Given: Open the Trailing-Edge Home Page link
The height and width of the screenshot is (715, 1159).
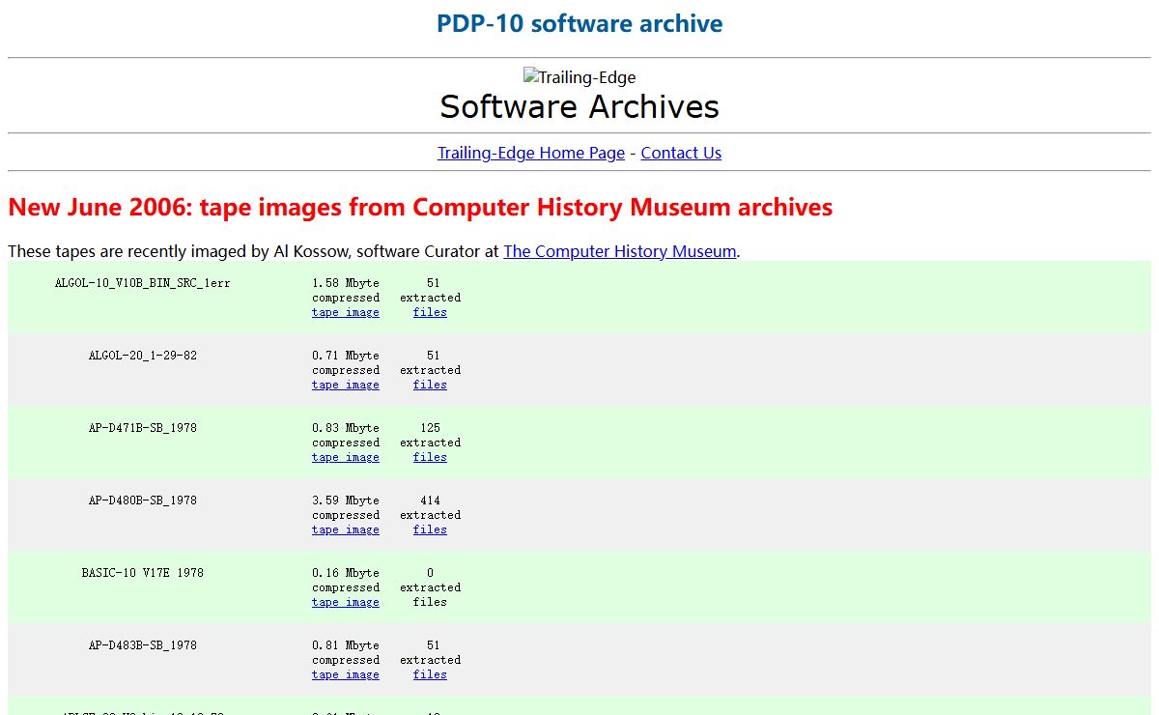Looking at the screenshot, I should tap(531, 153).
